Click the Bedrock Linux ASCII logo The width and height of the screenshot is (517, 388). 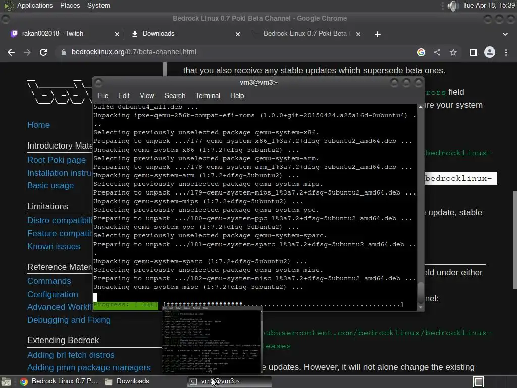click(x=60, y=92)
